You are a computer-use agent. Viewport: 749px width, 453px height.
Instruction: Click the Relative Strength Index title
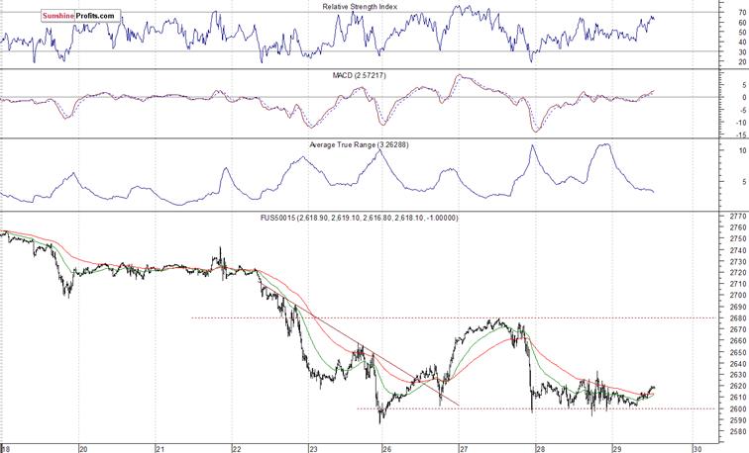[360, 7]
